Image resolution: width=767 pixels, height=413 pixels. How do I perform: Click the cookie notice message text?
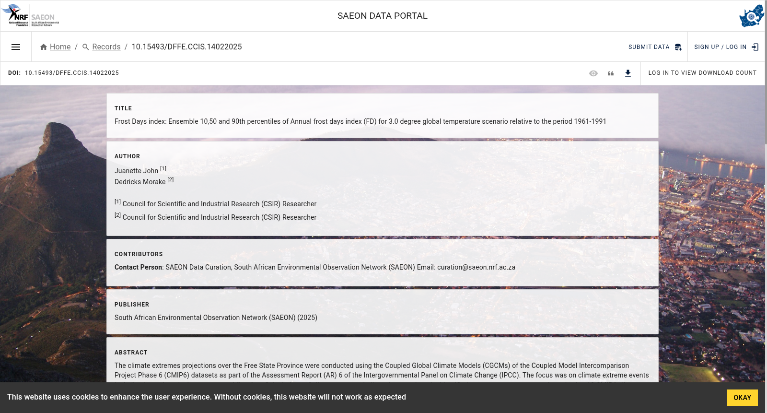pyautogui.click(x=207, y=397)
